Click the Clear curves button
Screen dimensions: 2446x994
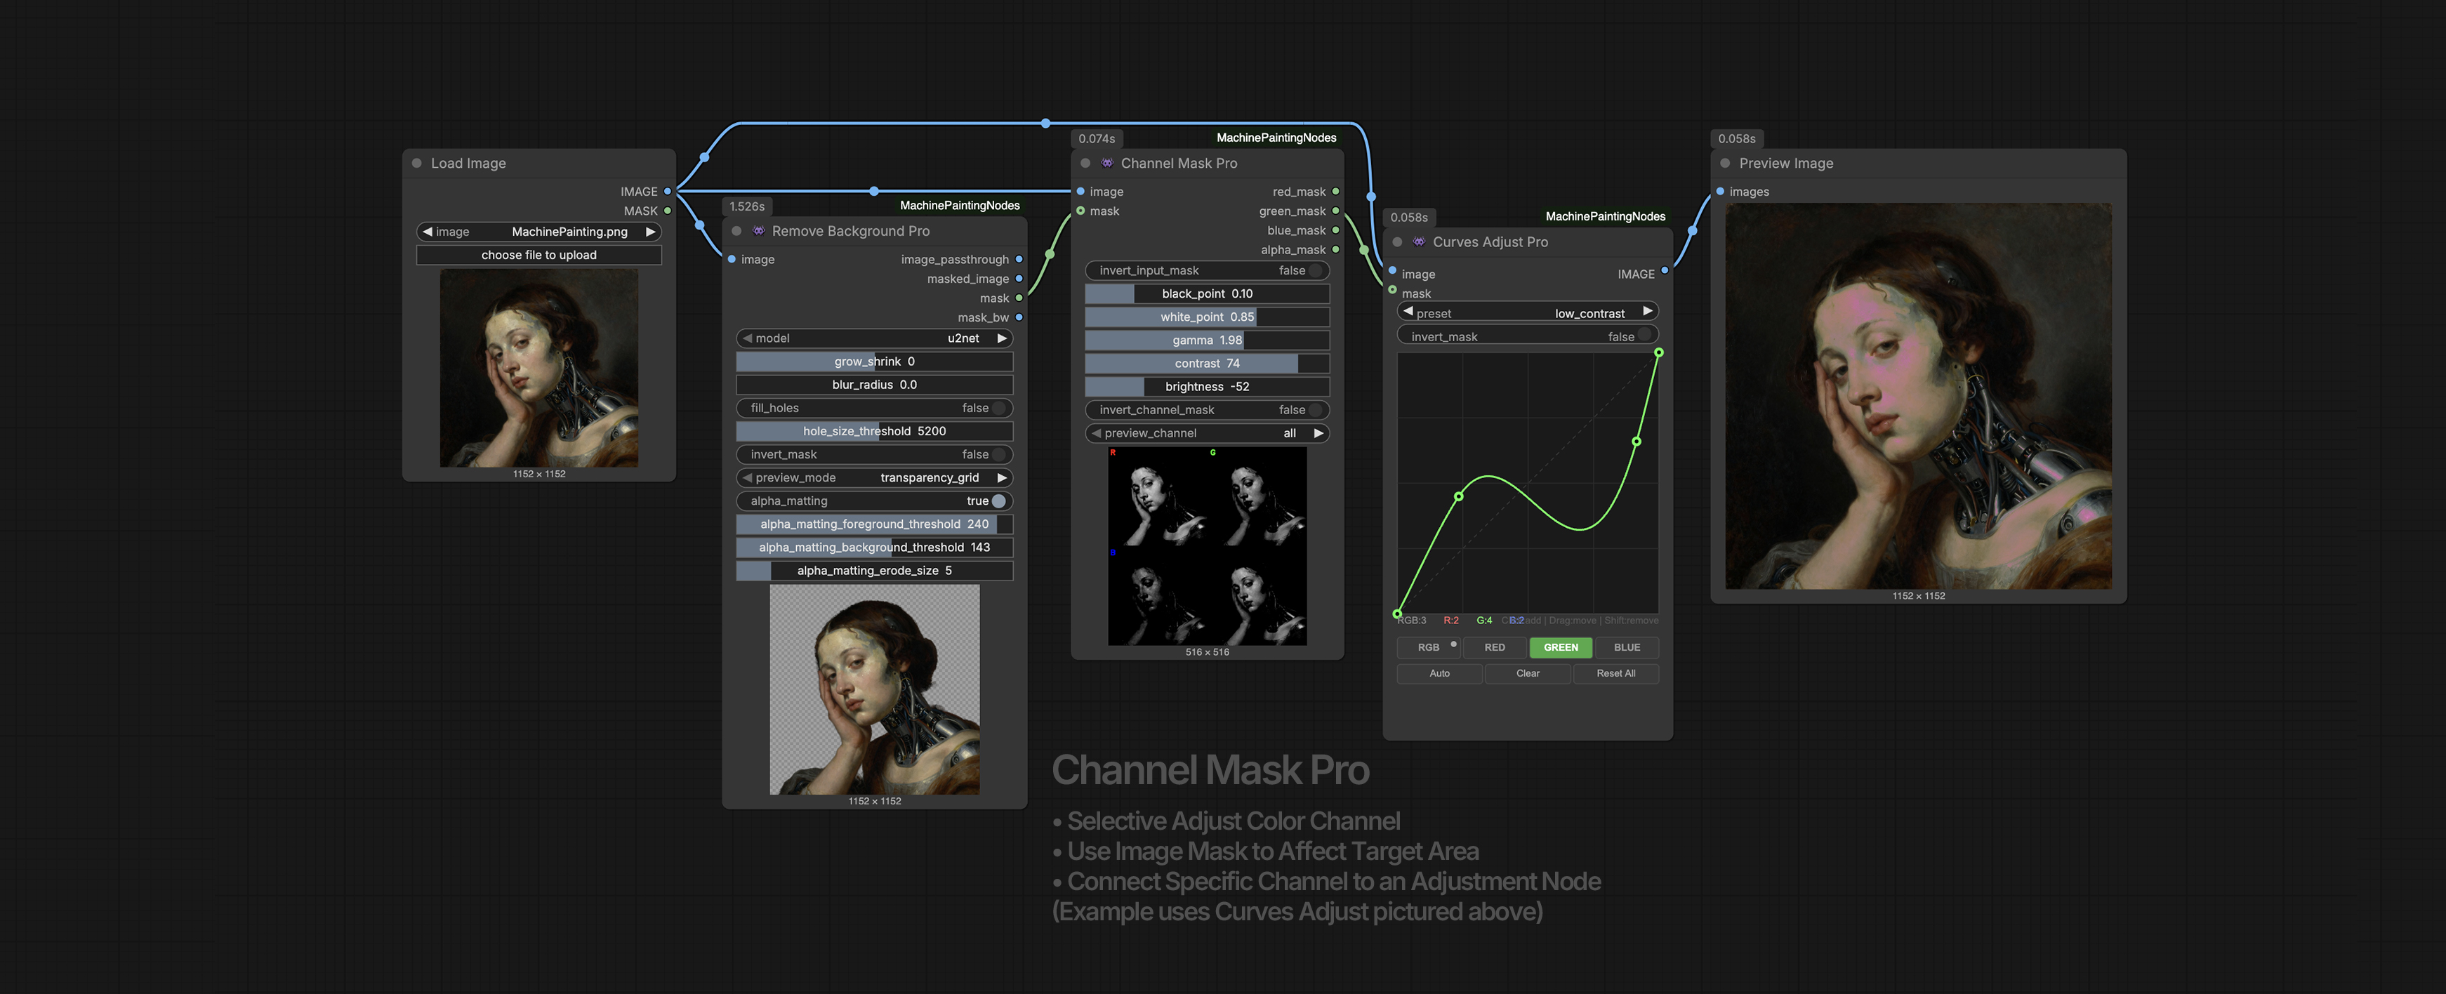(x=1528, y=673)
